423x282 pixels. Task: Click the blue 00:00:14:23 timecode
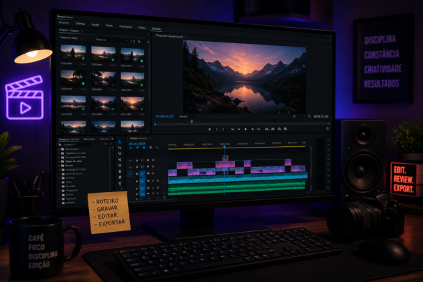[x=164, y=116]
